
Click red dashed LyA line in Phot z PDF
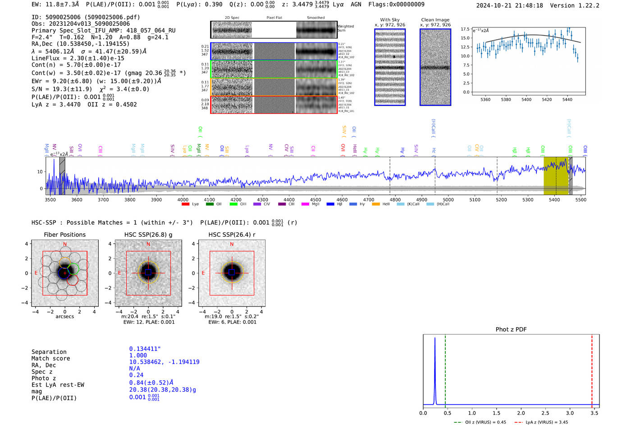[592, 371]
